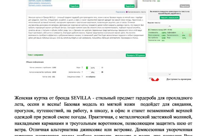Viewport: 204px width, 136px height.
Task: Click the 'Вода' 11% progress bar
Action: coord(93,68)
